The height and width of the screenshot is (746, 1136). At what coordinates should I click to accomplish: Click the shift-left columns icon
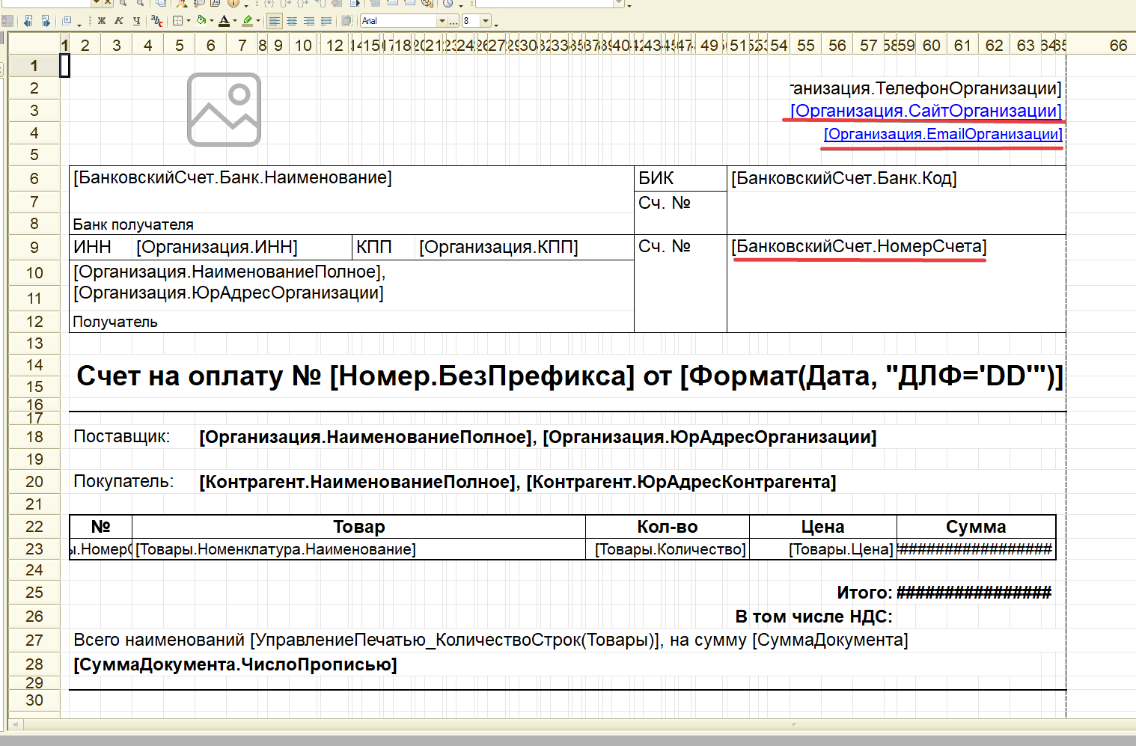[28, 21]
